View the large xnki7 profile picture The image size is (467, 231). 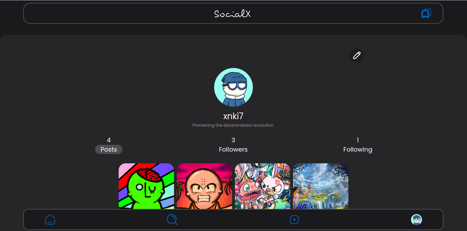pos(233,87)
